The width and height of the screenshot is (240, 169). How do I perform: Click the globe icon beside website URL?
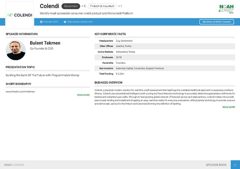[65, 22]
